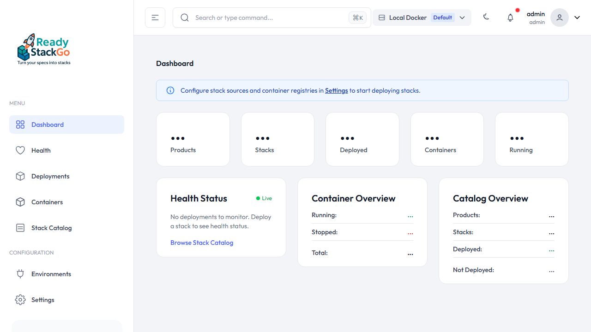591x332 pixels.
Task: Select the Deployments box icon
Action: 20,176
